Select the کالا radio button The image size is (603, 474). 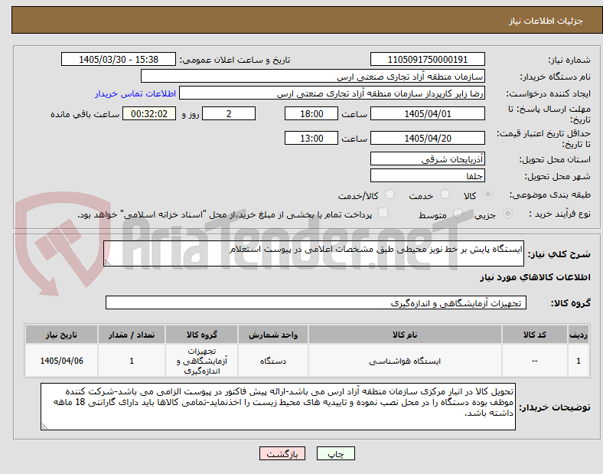tap(487, 195)
